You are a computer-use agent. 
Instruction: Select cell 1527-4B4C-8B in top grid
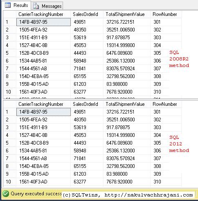click(43, 45)
